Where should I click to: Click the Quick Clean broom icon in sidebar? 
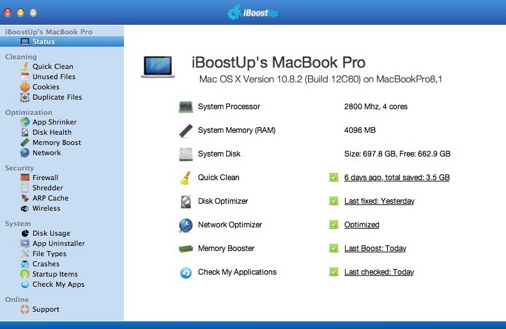[25, 66]
